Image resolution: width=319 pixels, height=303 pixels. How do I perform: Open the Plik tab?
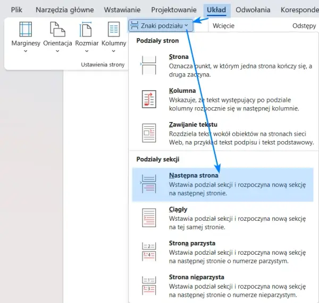point(16,10)
